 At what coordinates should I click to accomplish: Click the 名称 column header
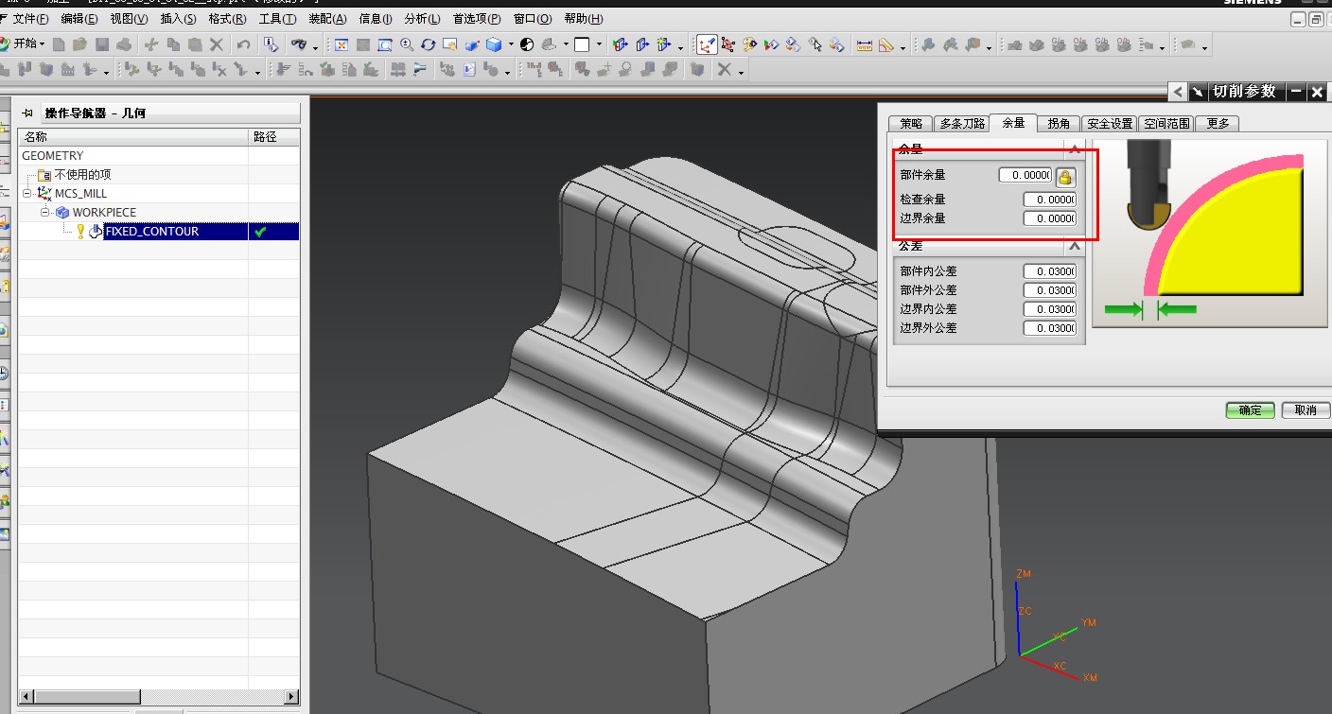pos(133,137)
